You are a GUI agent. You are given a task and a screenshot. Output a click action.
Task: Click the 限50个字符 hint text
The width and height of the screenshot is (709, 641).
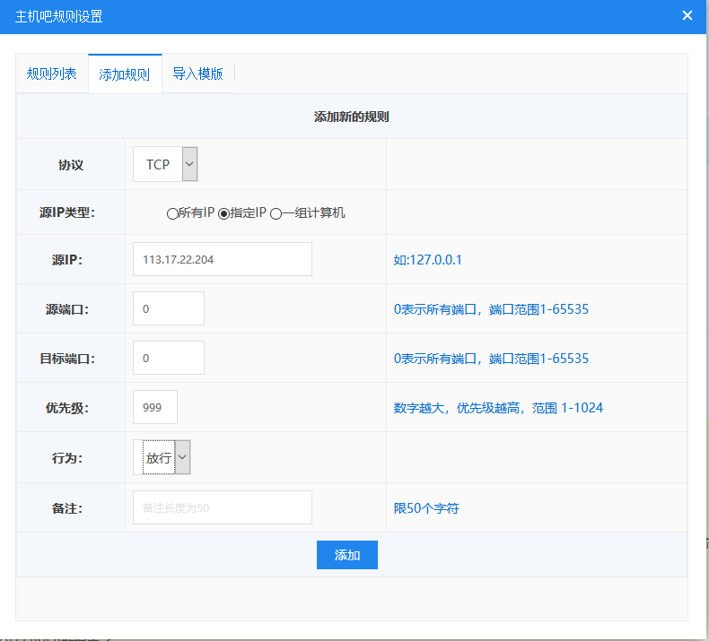point(426,508)
